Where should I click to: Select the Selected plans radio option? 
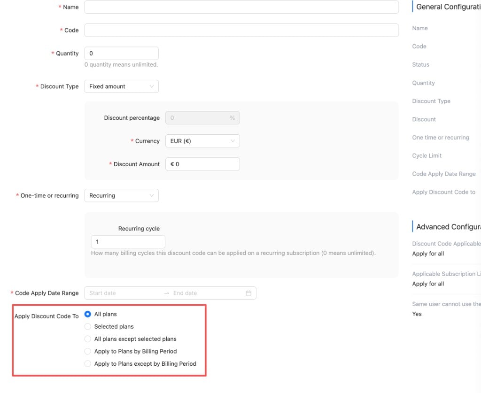pyautogui.click(x=88, y=326)
